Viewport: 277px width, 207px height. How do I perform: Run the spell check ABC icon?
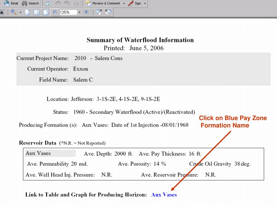pyautogui.click(x=48, y=3)
